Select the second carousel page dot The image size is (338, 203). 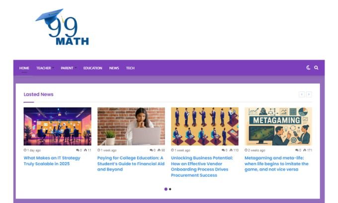click(x=170, y=189)
